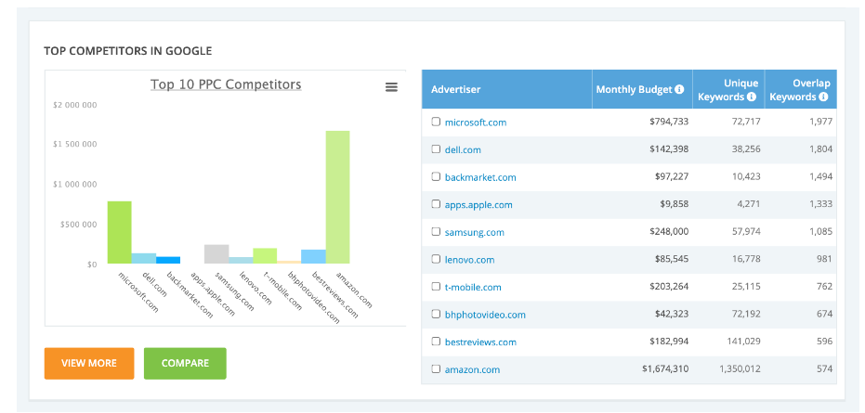Click the Overlap Keywords info icon
This screenshot has height=413, width=865.
click(823, 97)
